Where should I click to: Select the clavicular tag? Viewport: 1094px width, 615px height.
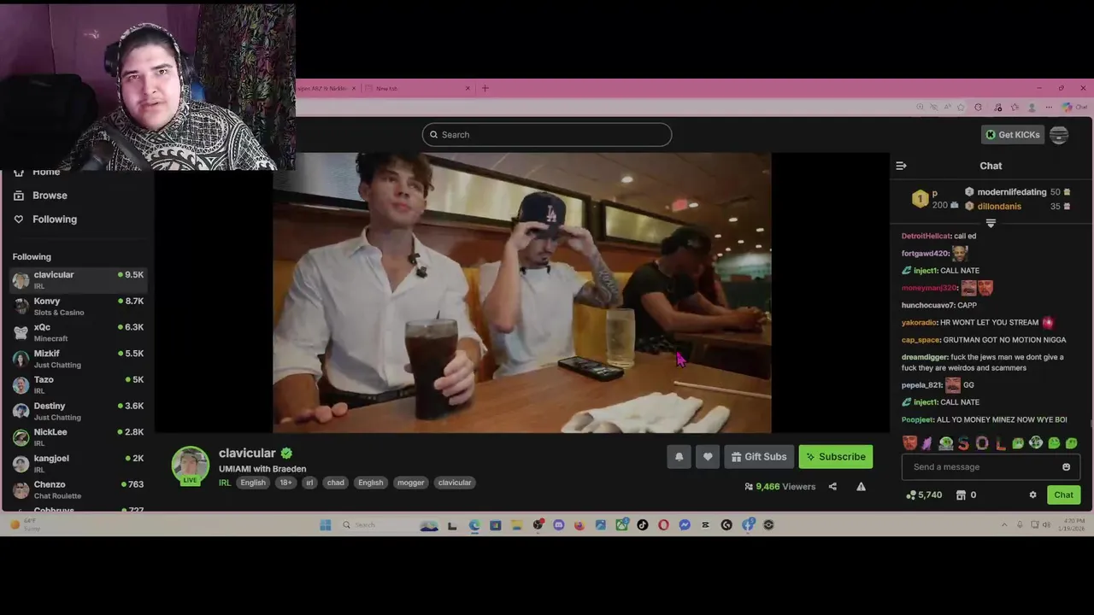pos(455,483)
